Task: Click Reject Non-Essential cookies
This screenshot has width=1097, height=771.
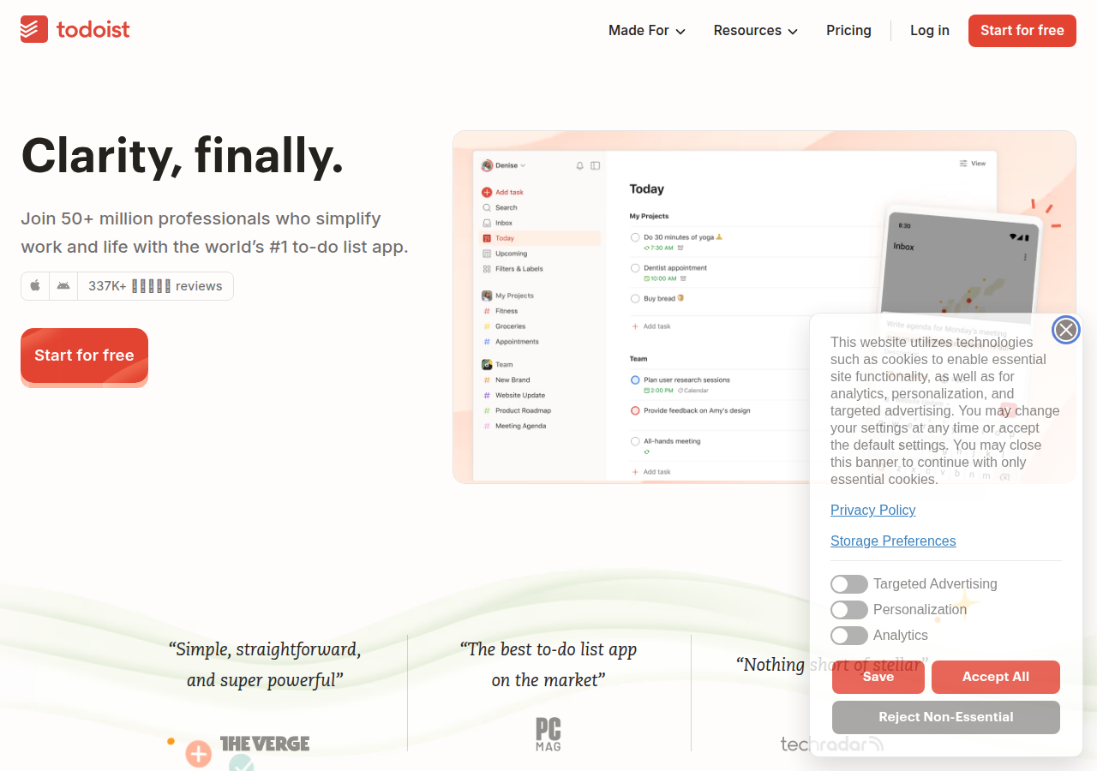Action: tap(946, 717)
